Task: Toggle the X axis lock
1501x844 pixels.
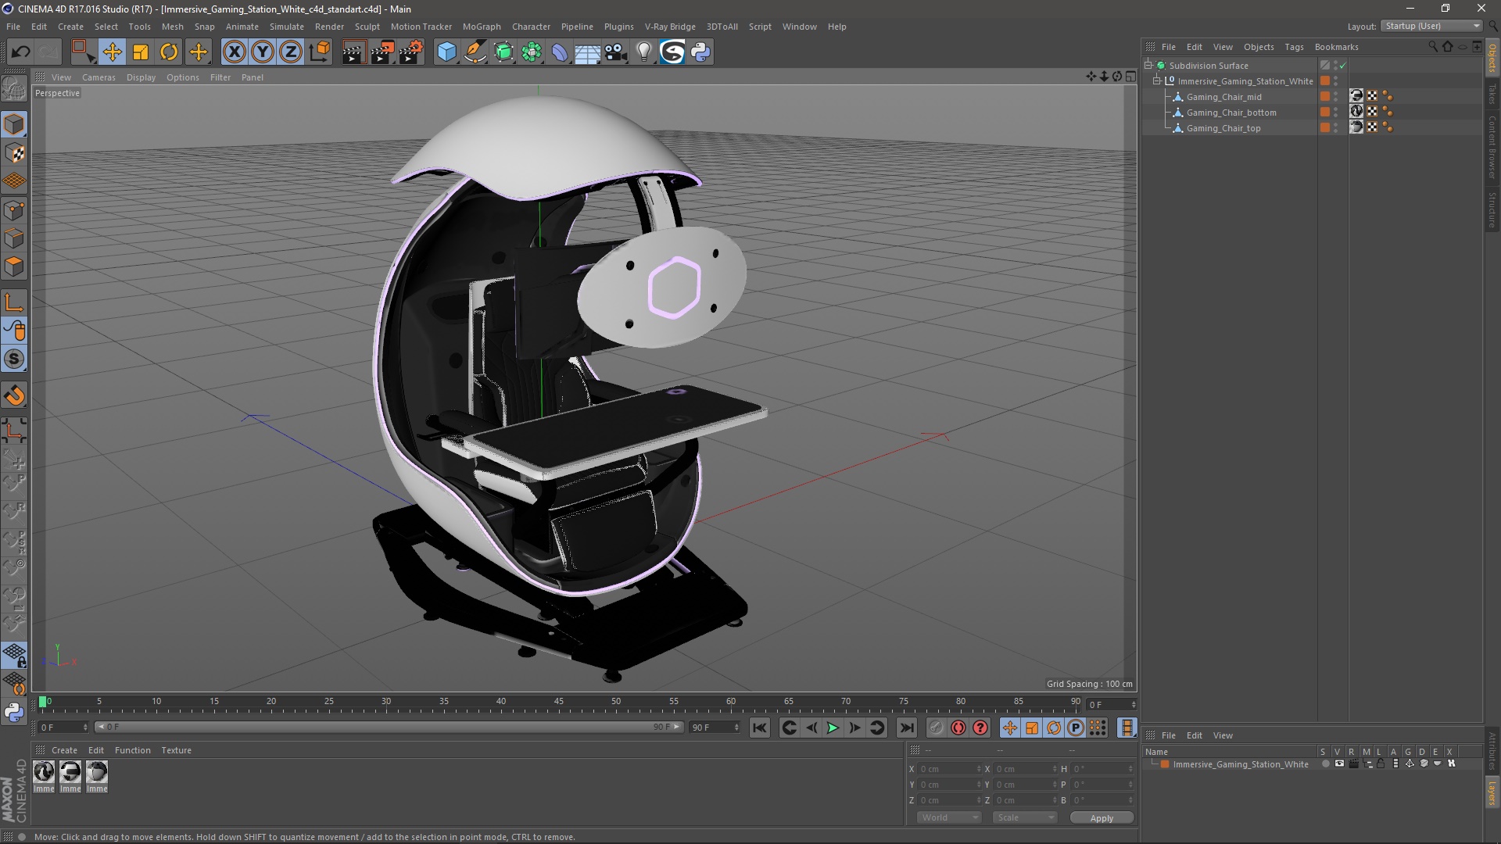Action: (234, 52)
